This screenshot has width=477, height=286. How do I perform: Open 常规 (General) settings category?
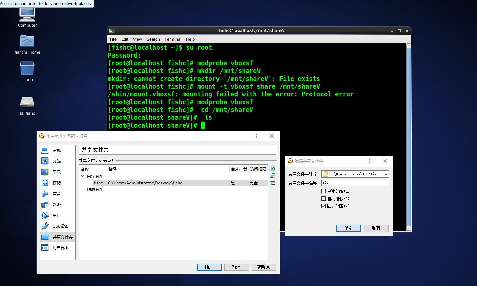(x=57, y=150)
